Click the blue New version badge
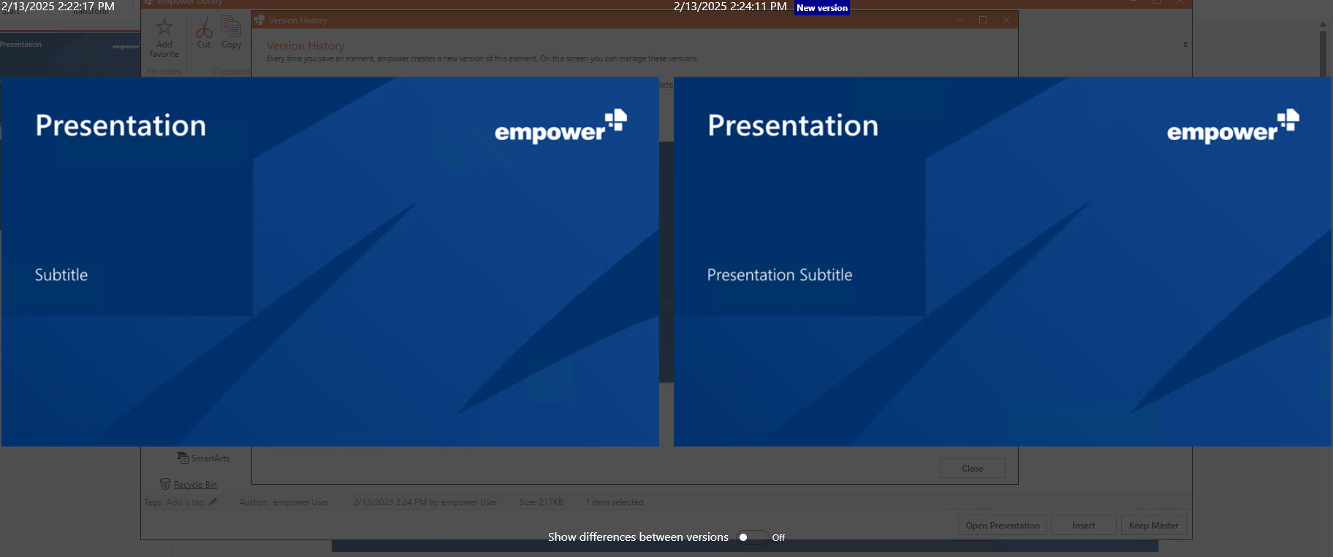The height and width of the screenshot is (557, 1333). click(x=822, y=8)
